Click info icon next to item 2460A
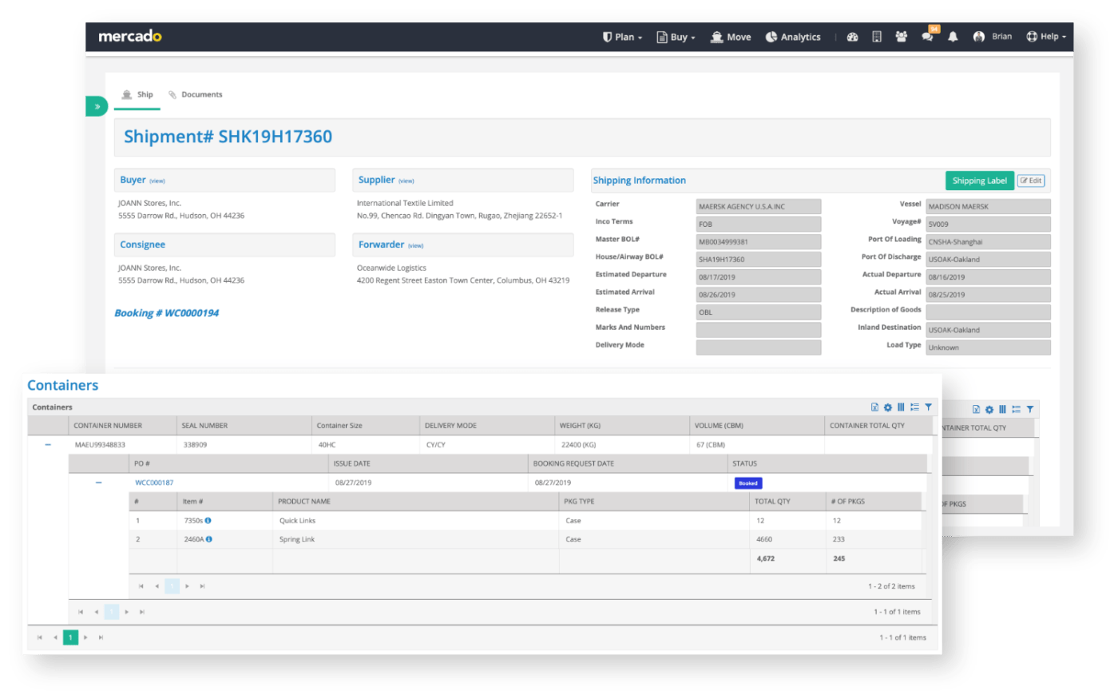The width and height of the screenshot is (1118, 699). point(209,539)
